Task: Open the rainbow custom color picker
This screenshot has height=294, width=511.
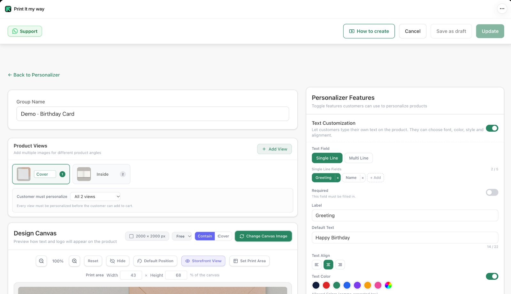Action: pyautogui.click(x=388, y=285)
